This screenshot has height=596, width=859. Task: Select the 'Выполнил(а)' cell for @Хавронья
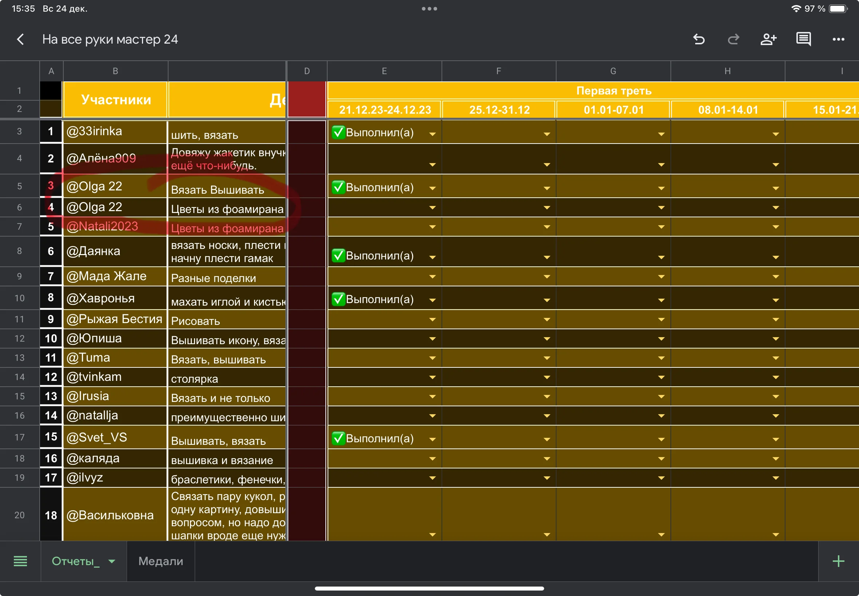click(x=380, y=299)
